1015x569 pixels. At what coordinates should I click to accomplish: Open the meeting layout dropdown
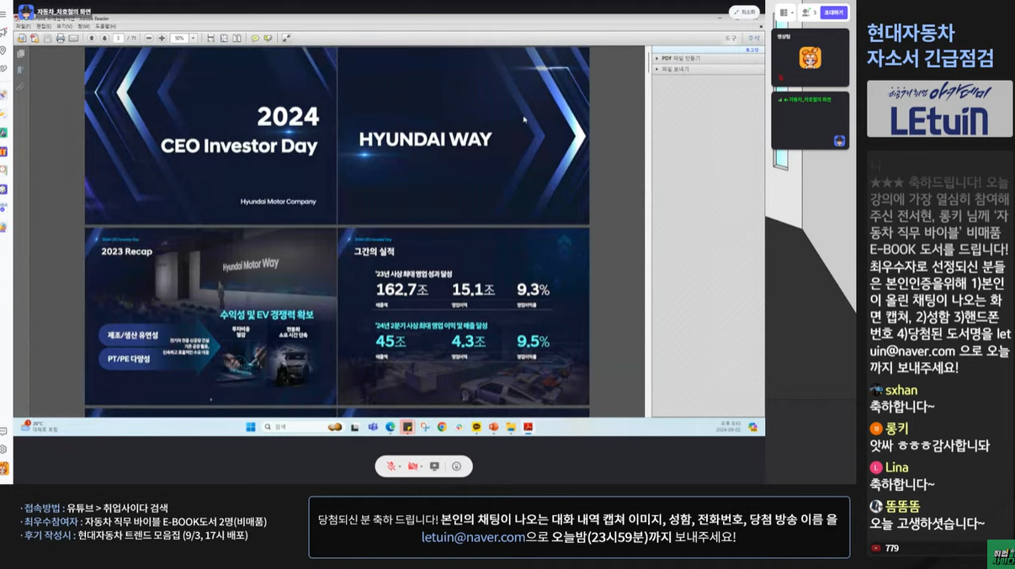pos(785,13)
